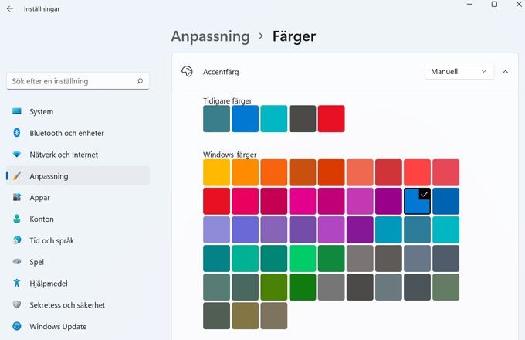Click the checked blue selected swatch

point(417,201)
